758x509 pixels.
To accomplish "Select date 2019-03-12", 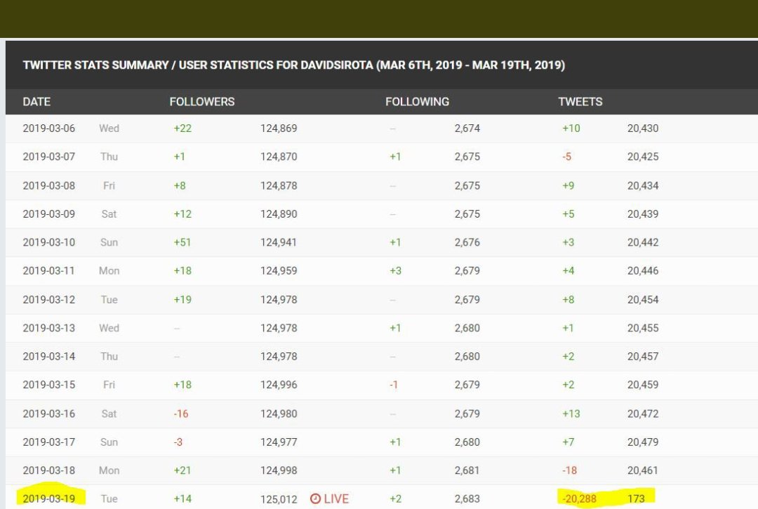I will [x=49, y=300].
